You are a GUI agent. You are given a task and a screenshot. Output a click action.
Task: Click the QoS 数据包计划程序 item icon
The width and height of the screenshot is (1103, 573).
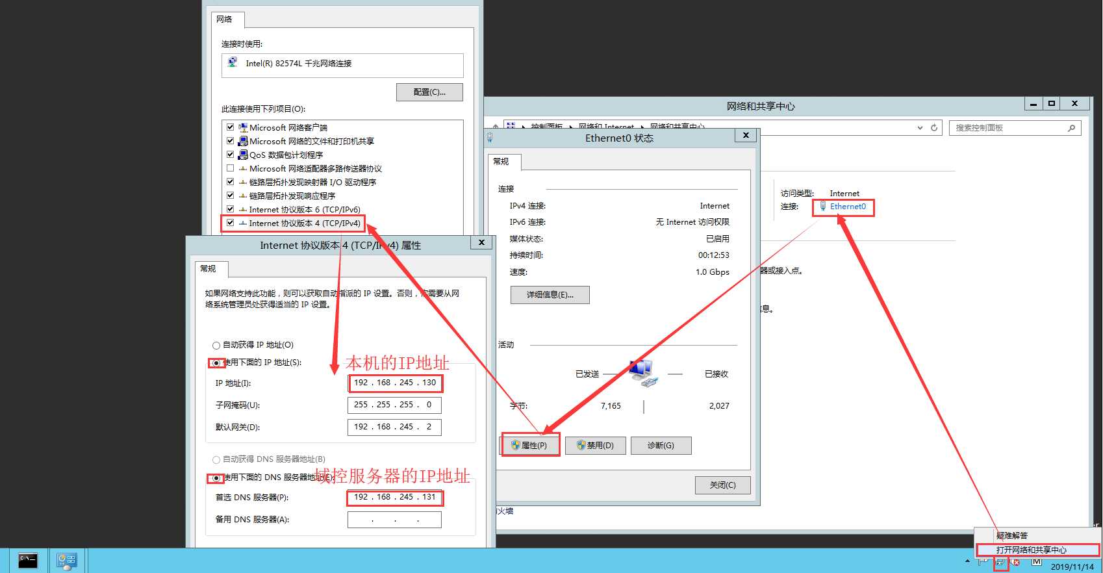(x=243, y=155)
